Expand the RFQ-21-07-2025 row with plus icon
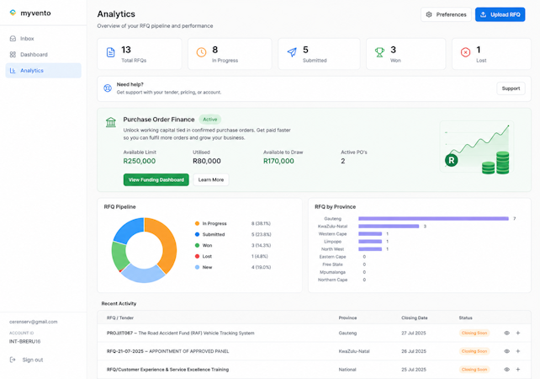540x379 pixels. coord(518,351)
